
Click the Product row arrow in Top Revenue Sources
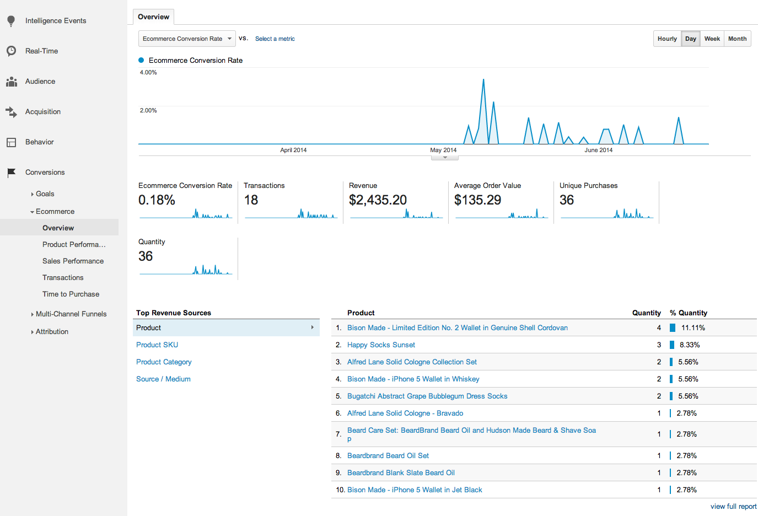click(313, 327)
